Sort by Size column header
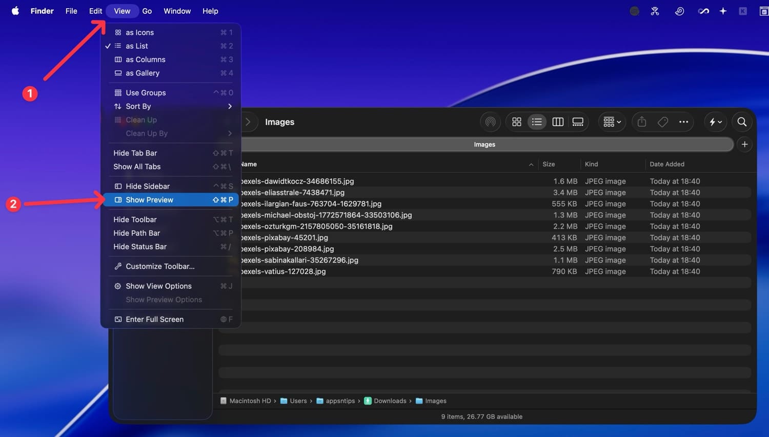Viewport: 769px width, 437px height. pyautogui.click(x=549, y=164)
